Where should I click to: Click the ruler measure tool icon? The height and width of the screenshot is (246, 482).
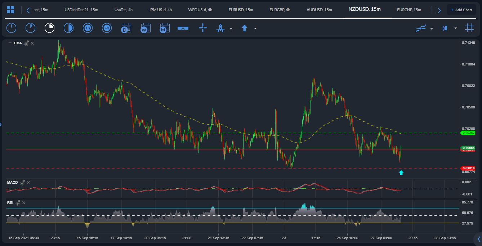coord(183,28)
